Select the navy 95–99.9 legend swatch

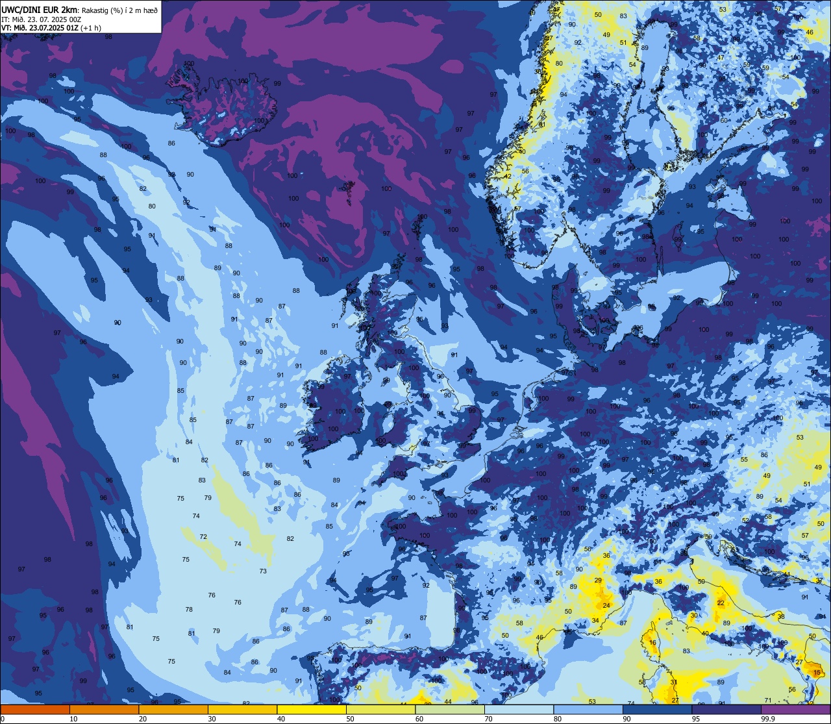[726, 709]
